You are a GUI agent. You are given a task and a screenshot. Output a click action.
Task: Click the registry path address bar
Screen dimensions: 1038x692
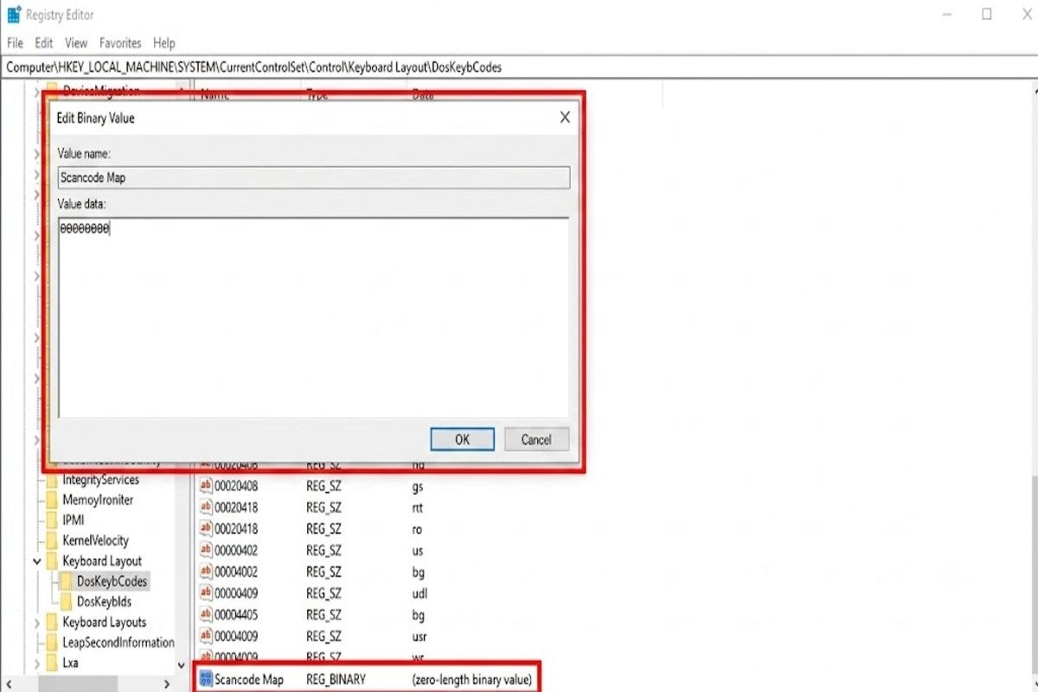pyautogui.click(x=519, y=67)
